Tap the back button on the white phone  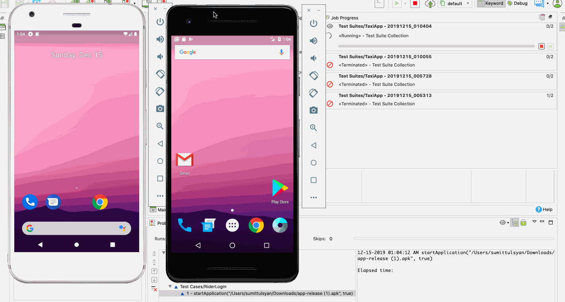pos(40,245)
